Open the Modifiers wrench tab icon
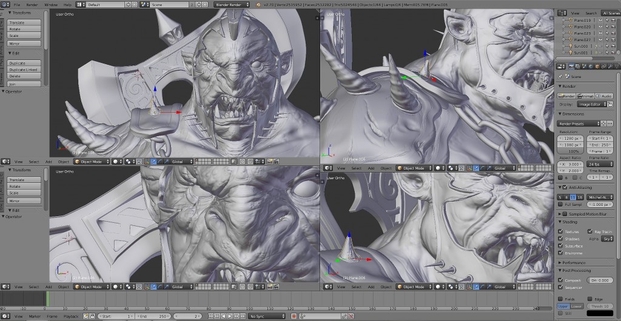Screen dimensions: 621x321 point(611,67)
